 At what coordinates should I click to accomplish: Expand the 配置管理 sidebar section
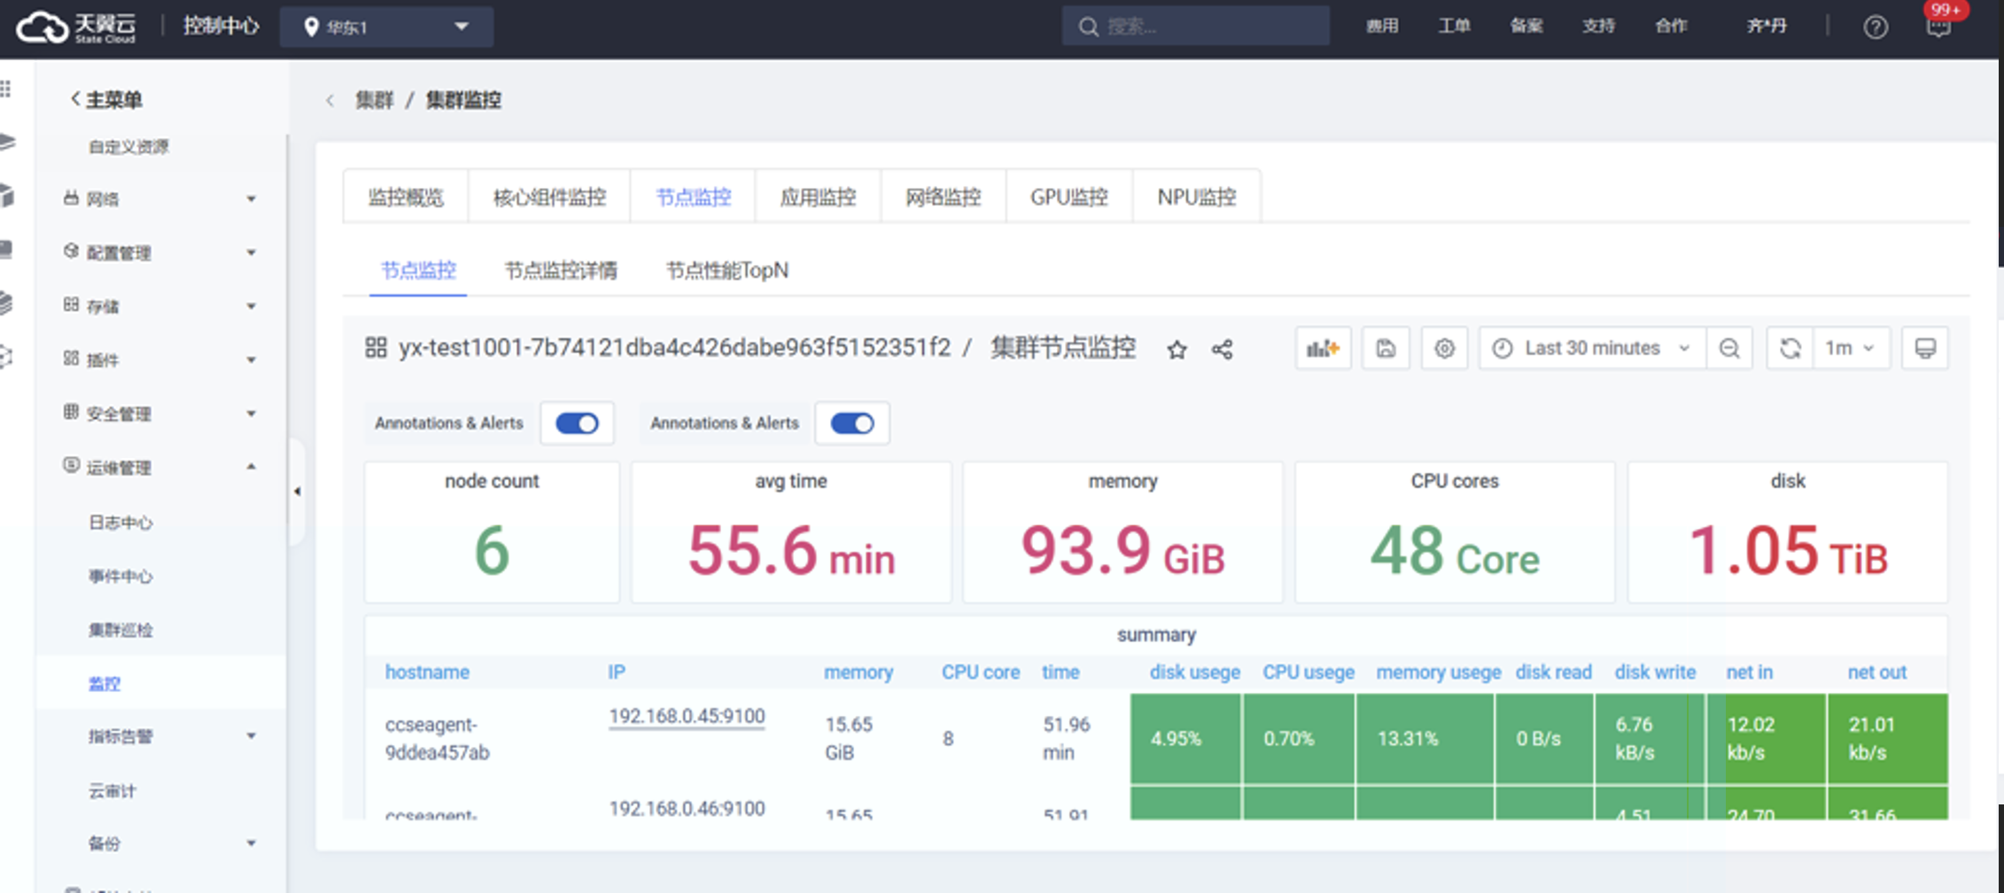[x=159, y=253]
